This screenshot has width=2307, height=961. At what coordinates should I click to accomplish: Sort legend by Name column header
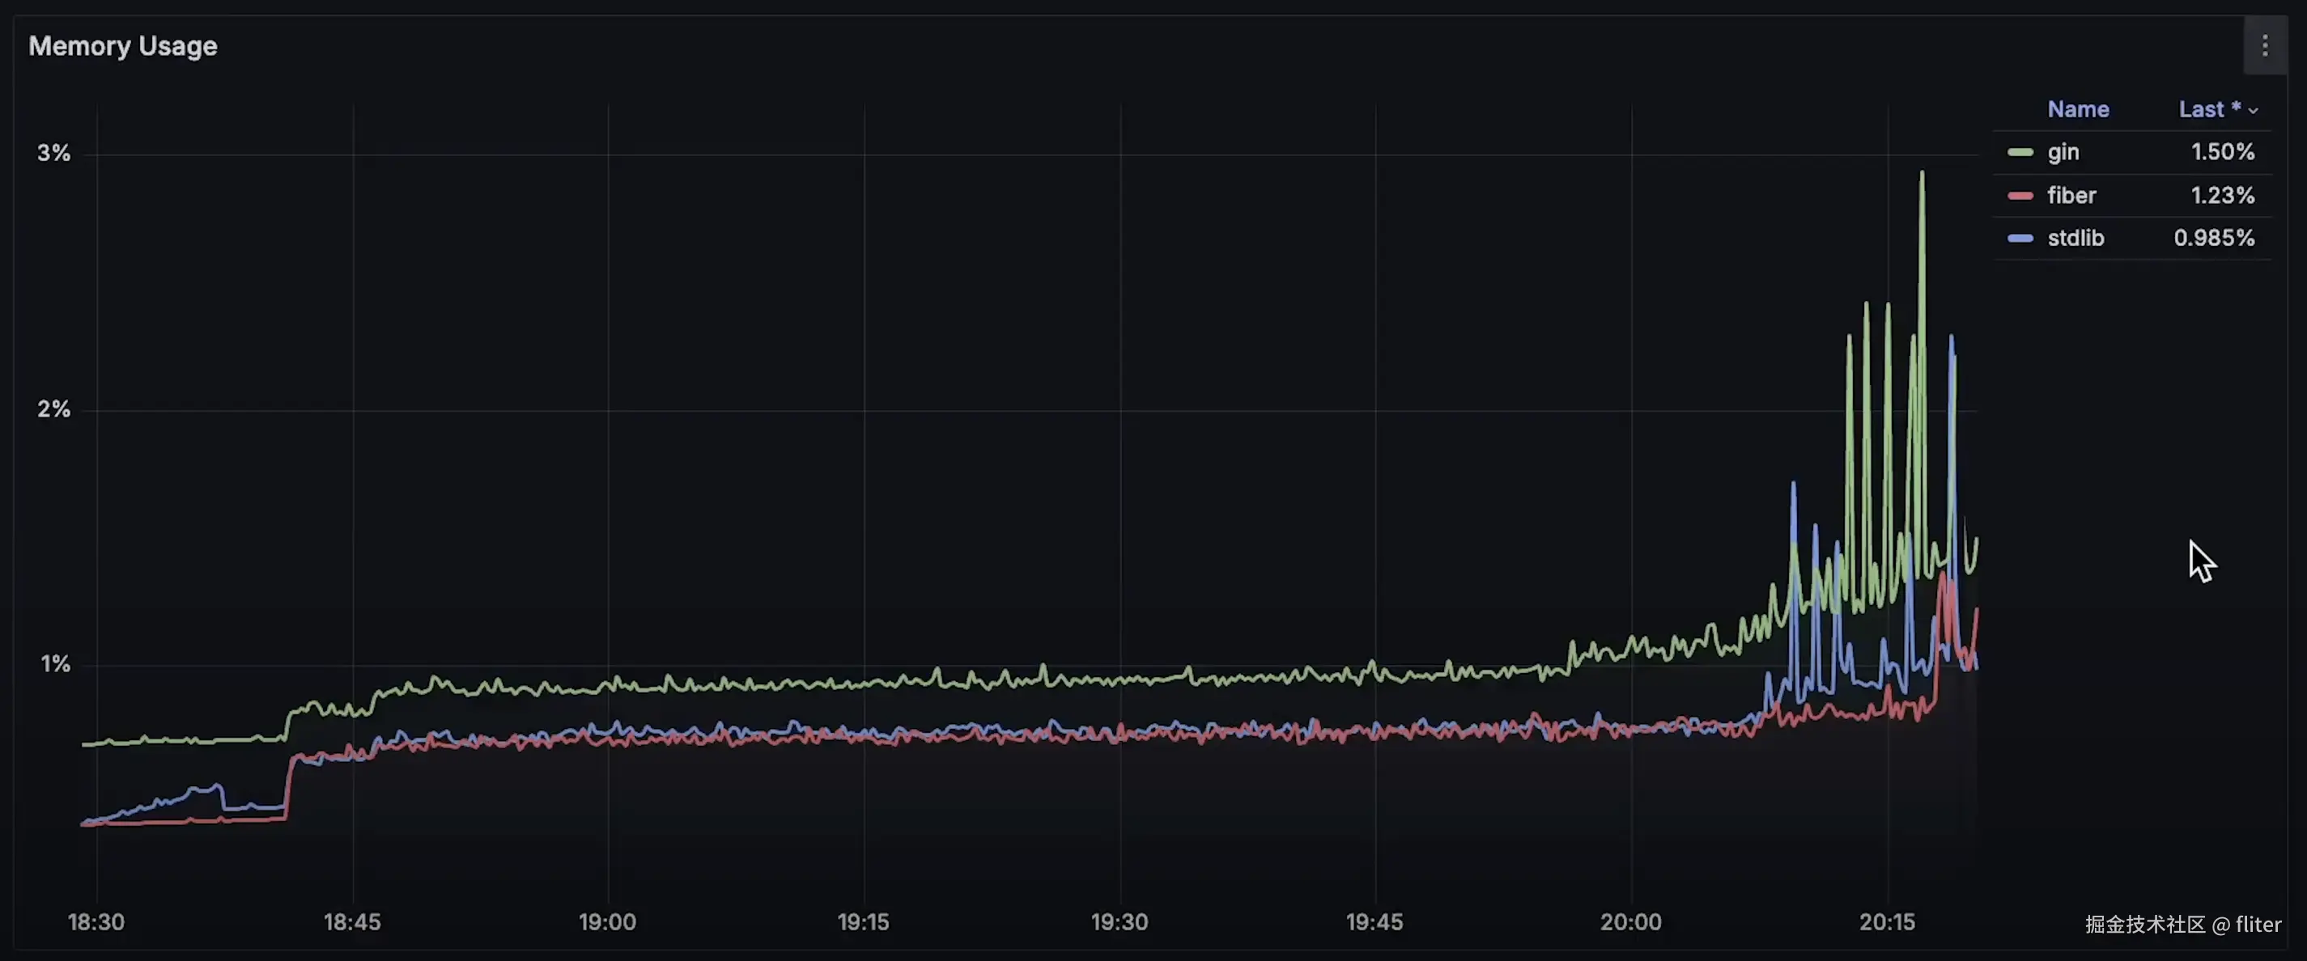pos(2078,109)
